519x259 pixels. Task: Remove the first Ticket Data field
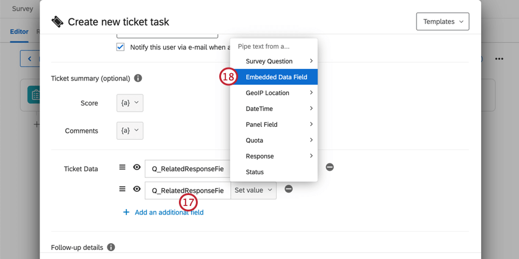pyautogui.click(x=330, y=167)
